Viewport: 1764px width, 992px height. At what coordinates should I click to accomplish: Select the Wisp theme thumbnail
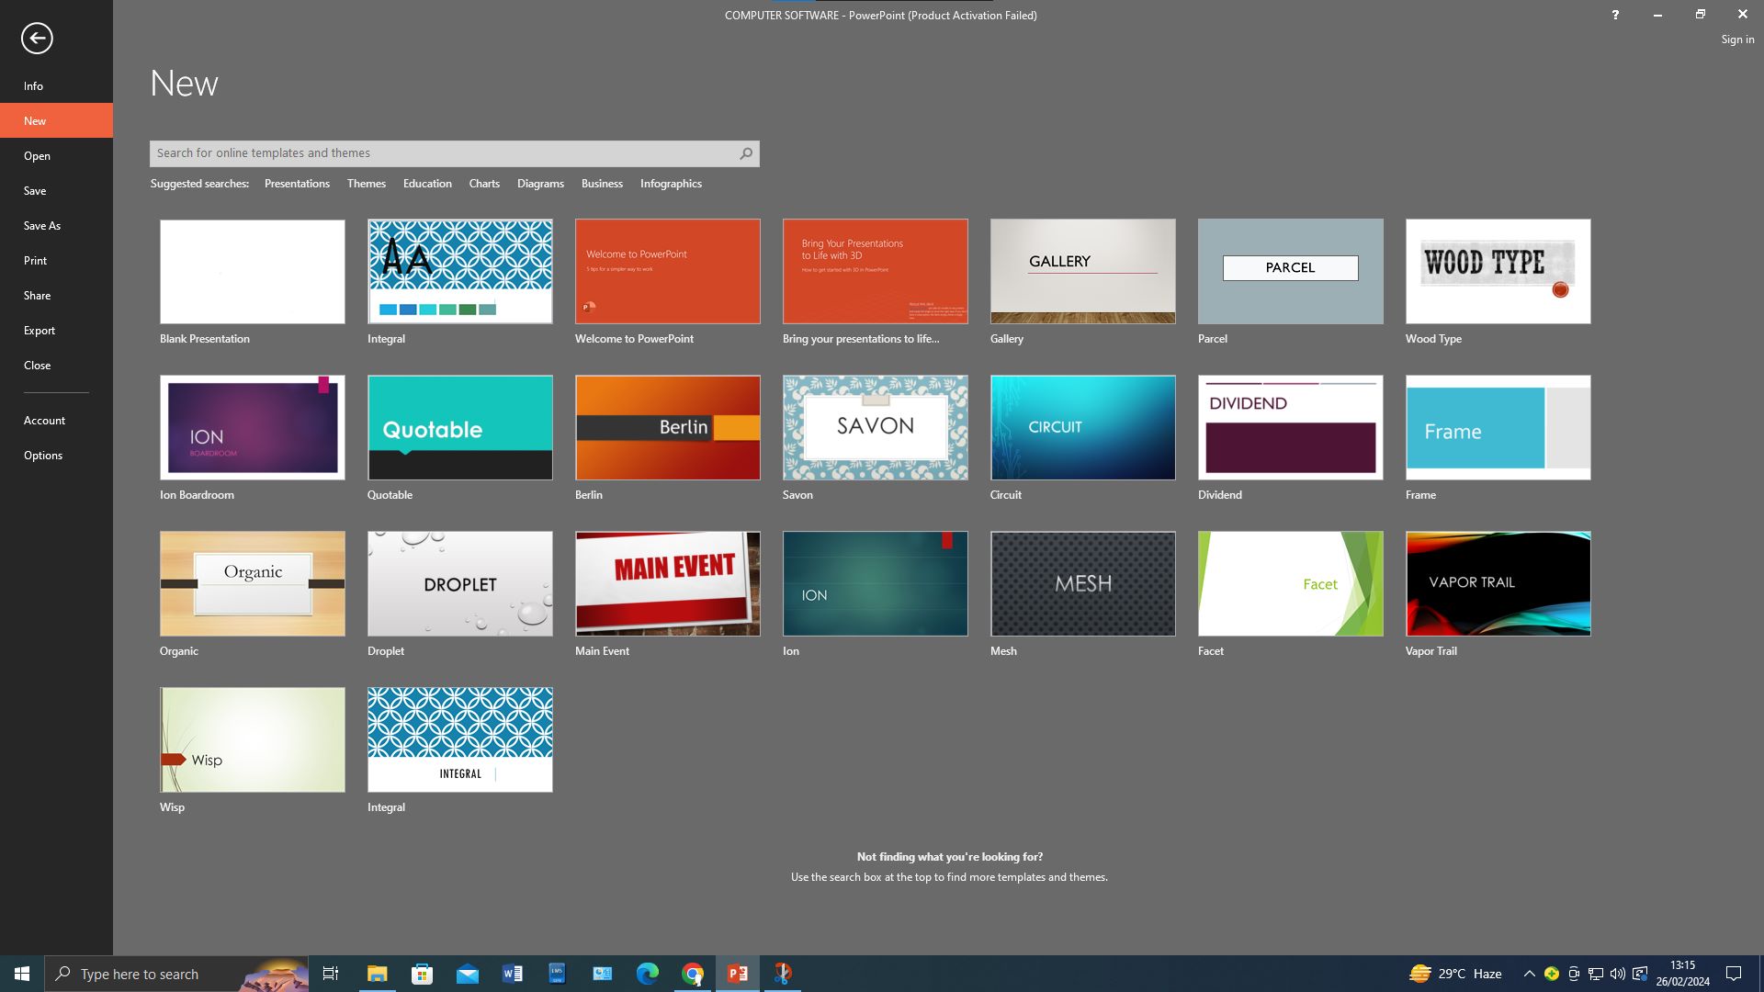(253, 739)
